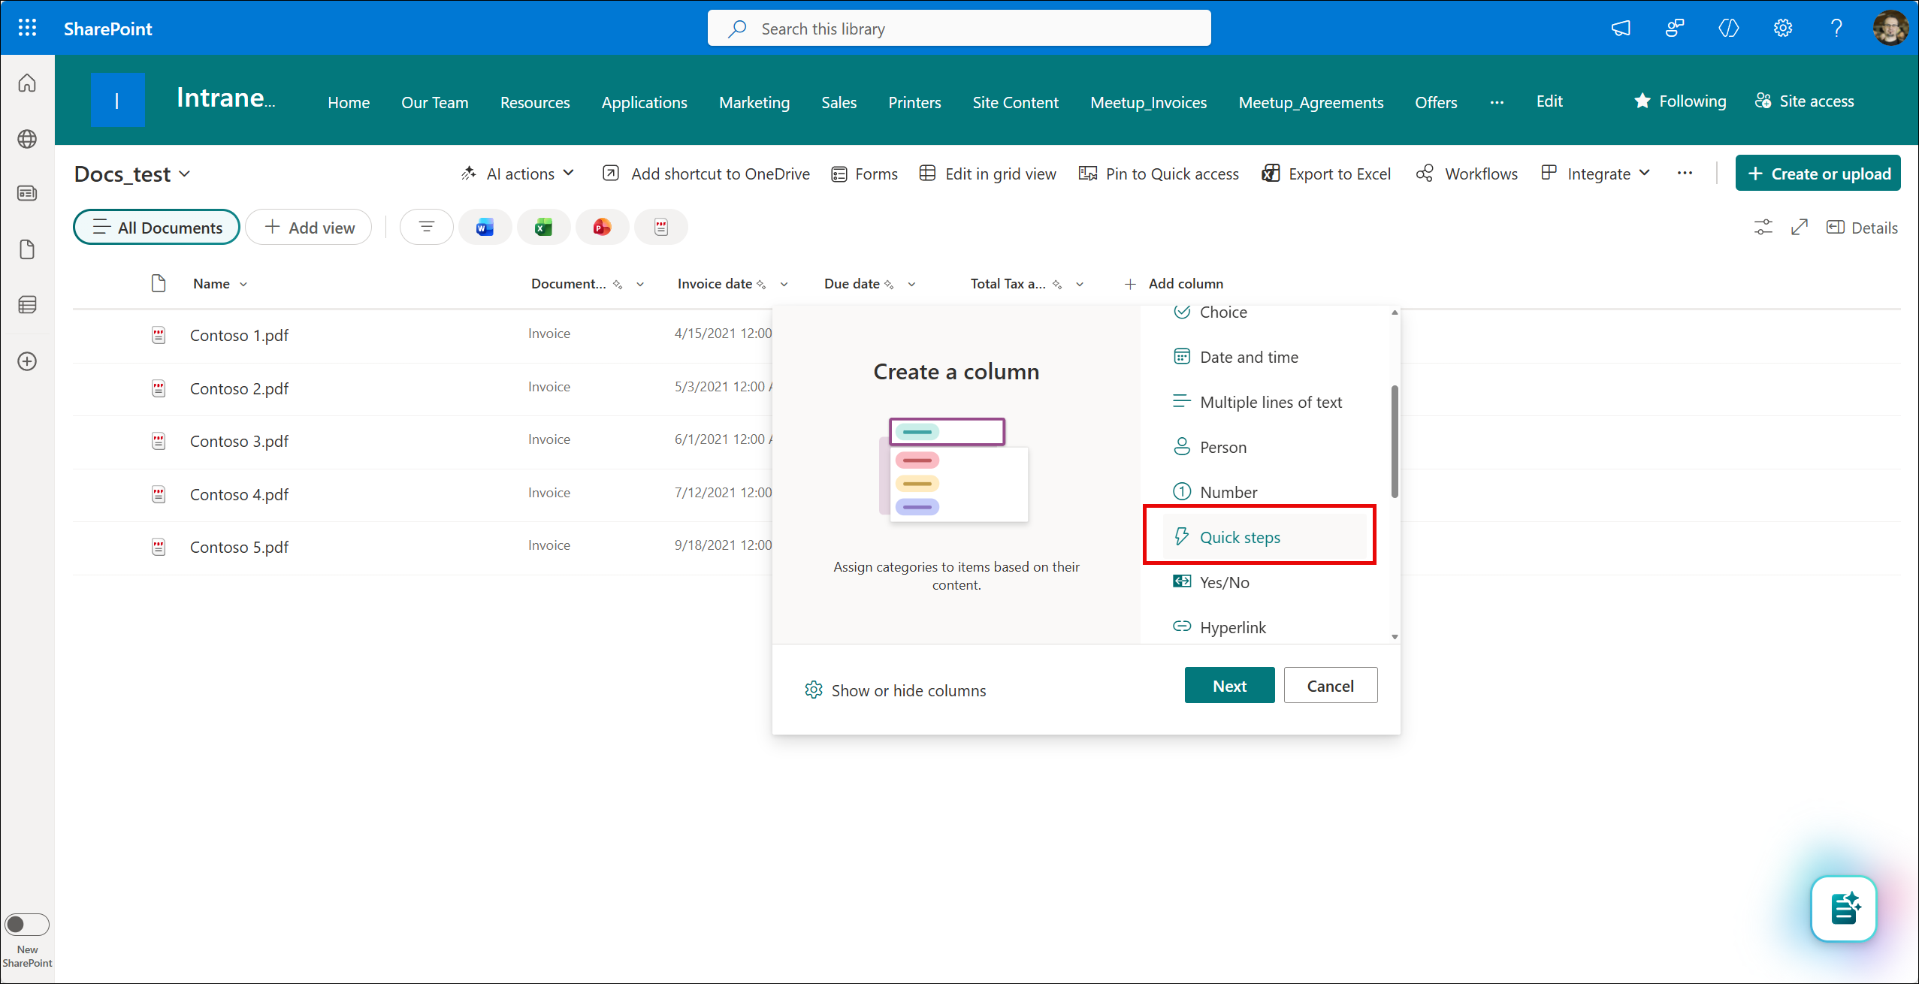Filter by Excel files pill icon

(x=543, y=227)
